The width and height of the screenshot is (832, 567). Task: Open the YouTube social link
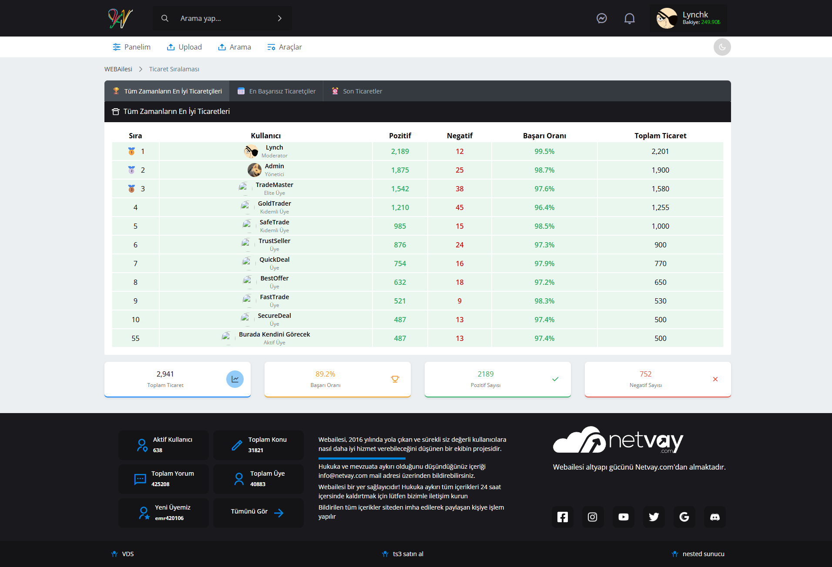pos(623,517)
